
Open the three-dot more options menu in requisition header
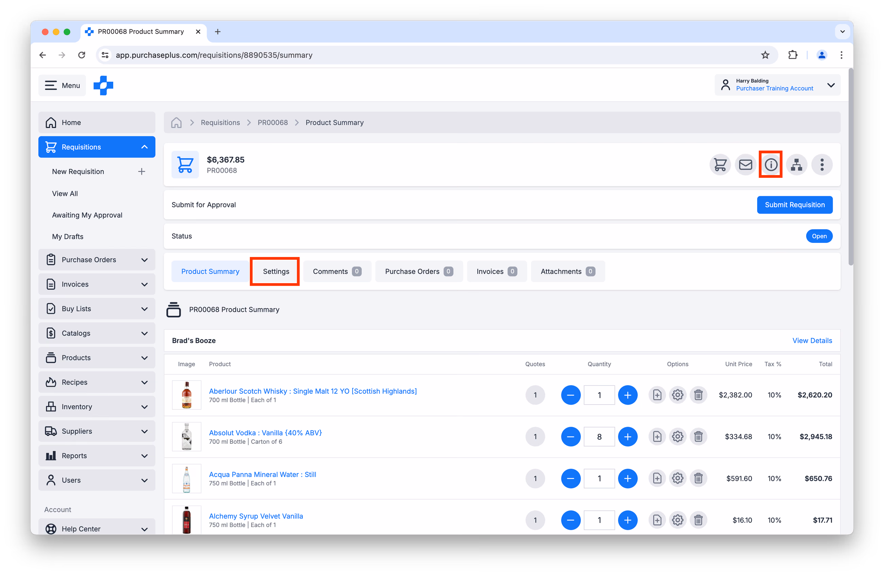click(x=821, y=165)
